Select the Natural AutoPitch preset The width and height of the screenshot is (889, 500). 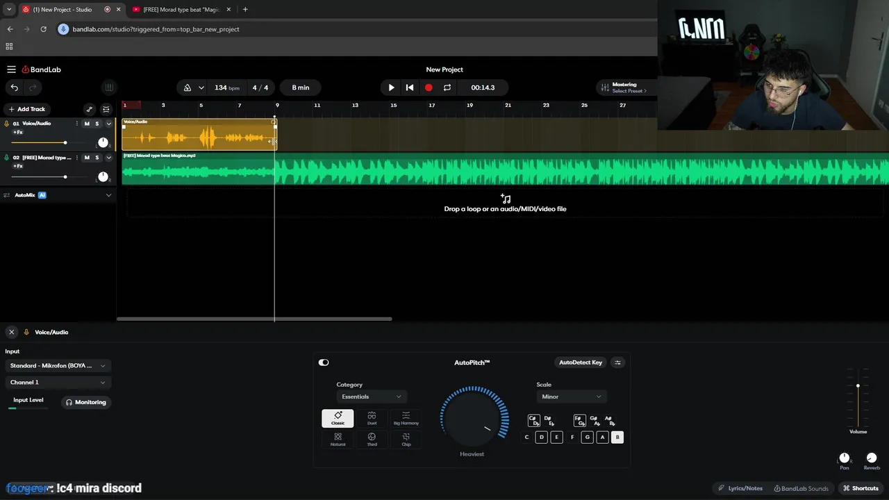pos(338,440)
